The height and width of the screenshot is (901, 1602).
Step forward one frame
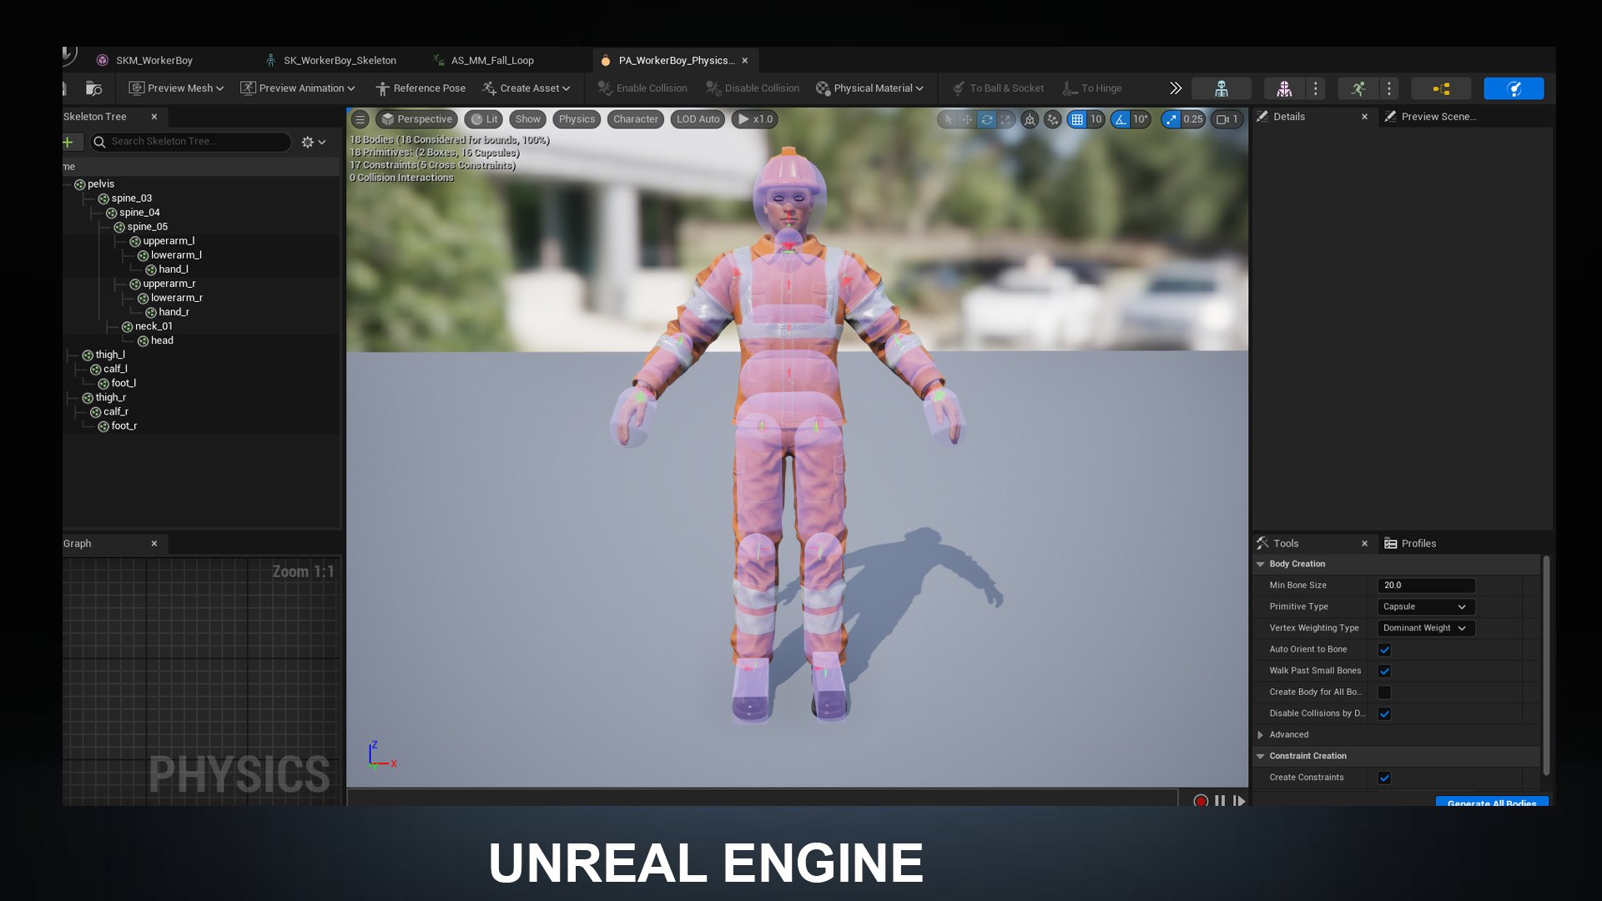tap(1239, 801)
